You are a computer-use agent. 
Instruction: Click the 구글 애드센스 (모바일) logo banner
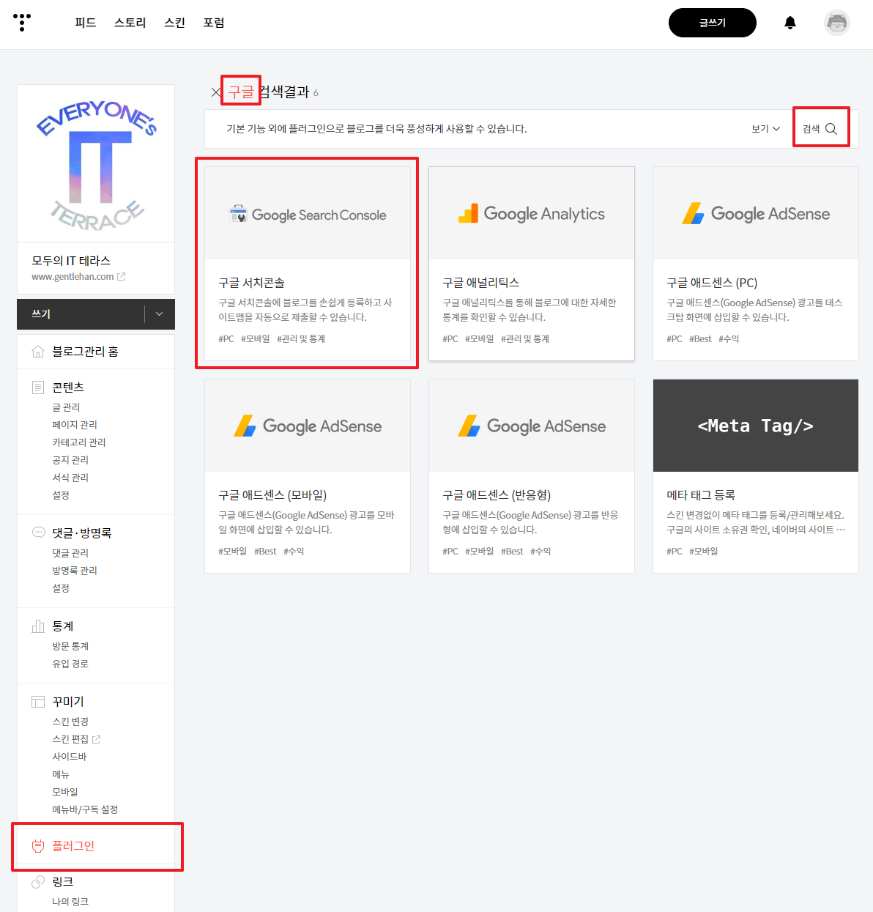tap(308, 426)
